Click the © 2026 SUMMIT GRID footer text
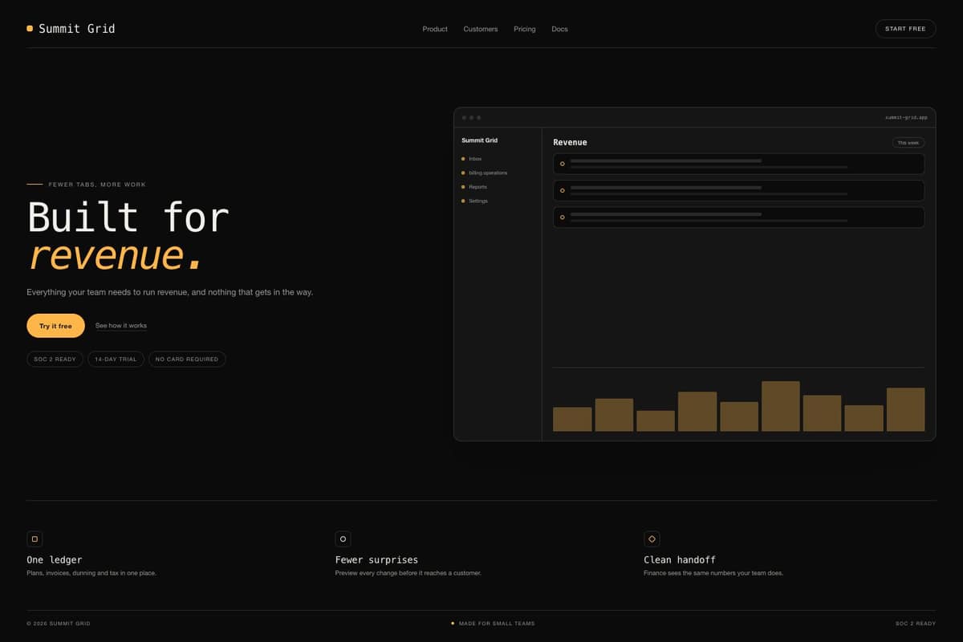Viewport: 963px width, 642px height. (59, 624)
